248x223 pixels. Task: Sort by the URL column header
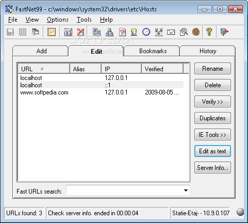[x=44, y=69]
